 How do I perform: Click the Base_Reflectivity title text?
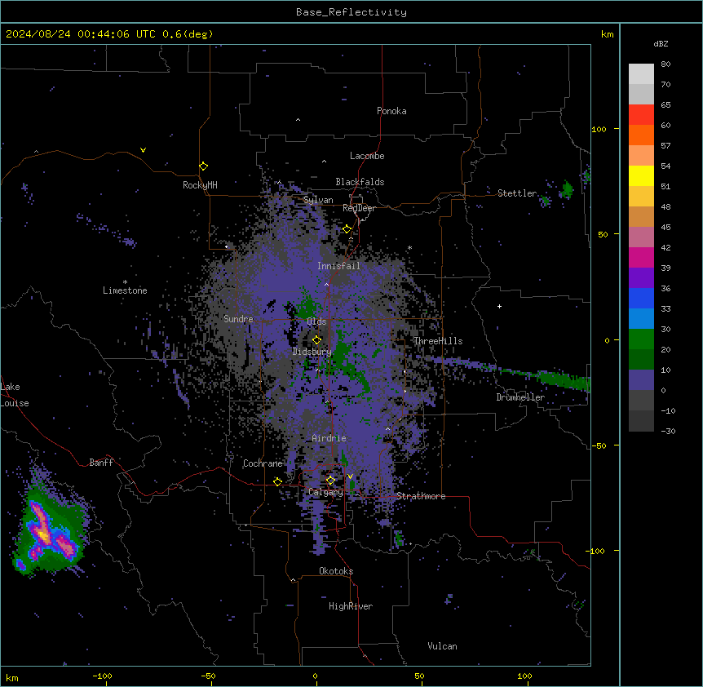click(x=351, y=12)
